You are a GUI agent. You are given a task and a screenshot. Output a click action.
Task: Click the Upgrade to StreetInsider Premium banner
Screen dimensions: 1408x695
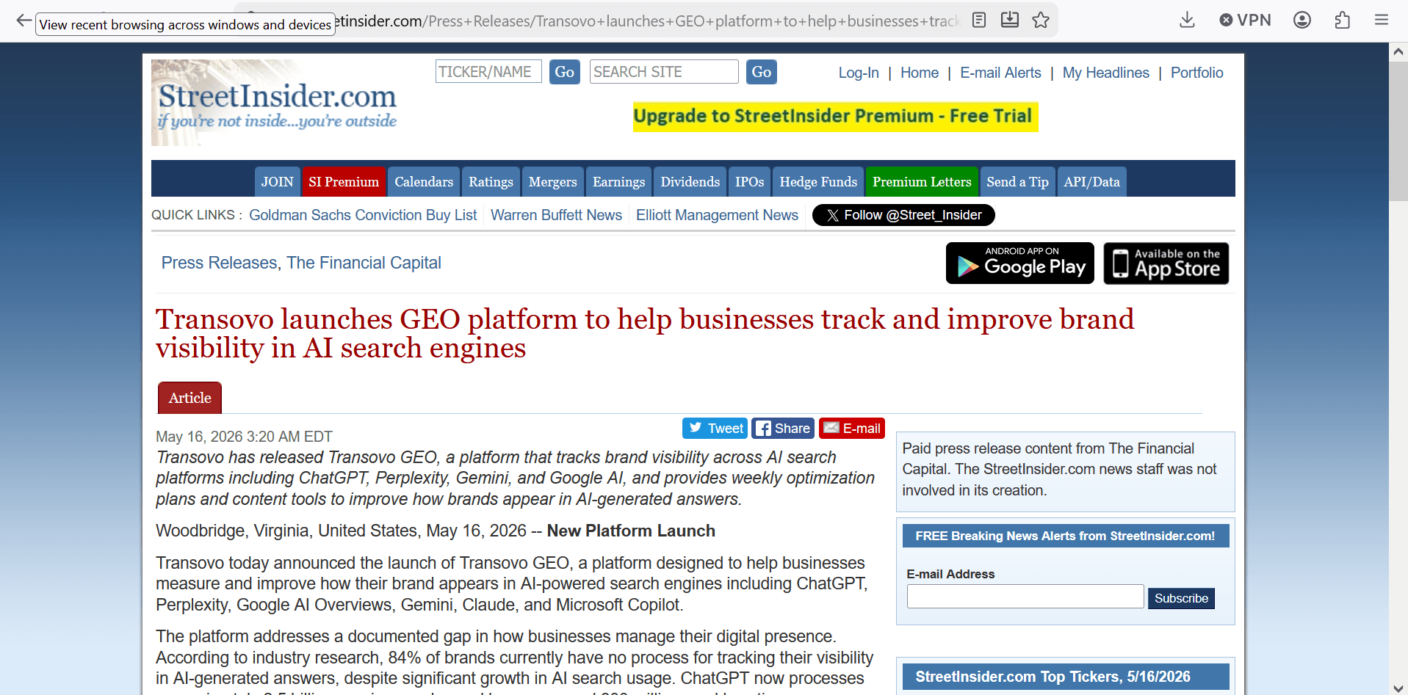[x=835, y=117]
